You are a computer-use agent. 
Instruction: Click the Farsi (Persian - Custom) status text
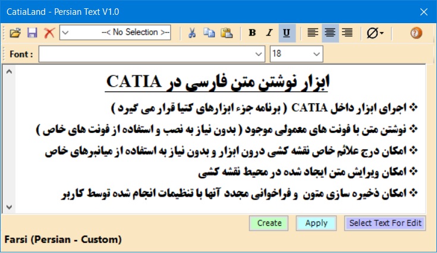(63, 239)
